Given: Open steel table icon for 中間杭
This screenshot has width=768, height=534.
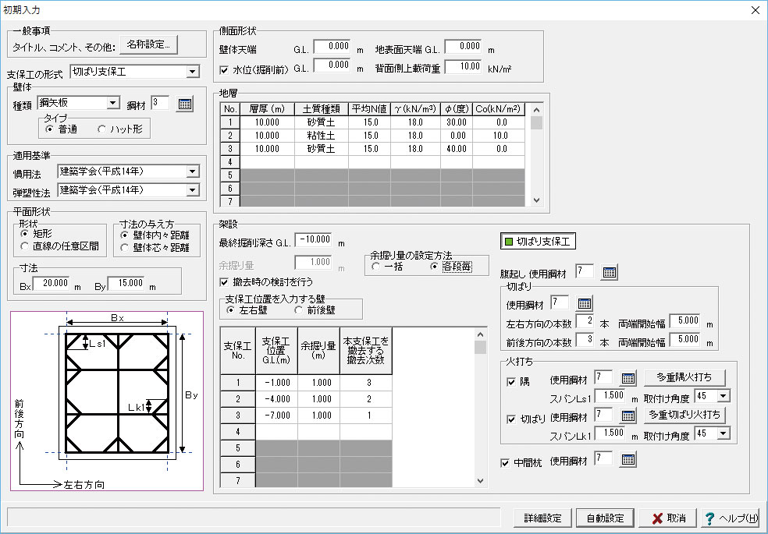Looking at the screenshot, I should pyautogui.click(x=628, y=461).
